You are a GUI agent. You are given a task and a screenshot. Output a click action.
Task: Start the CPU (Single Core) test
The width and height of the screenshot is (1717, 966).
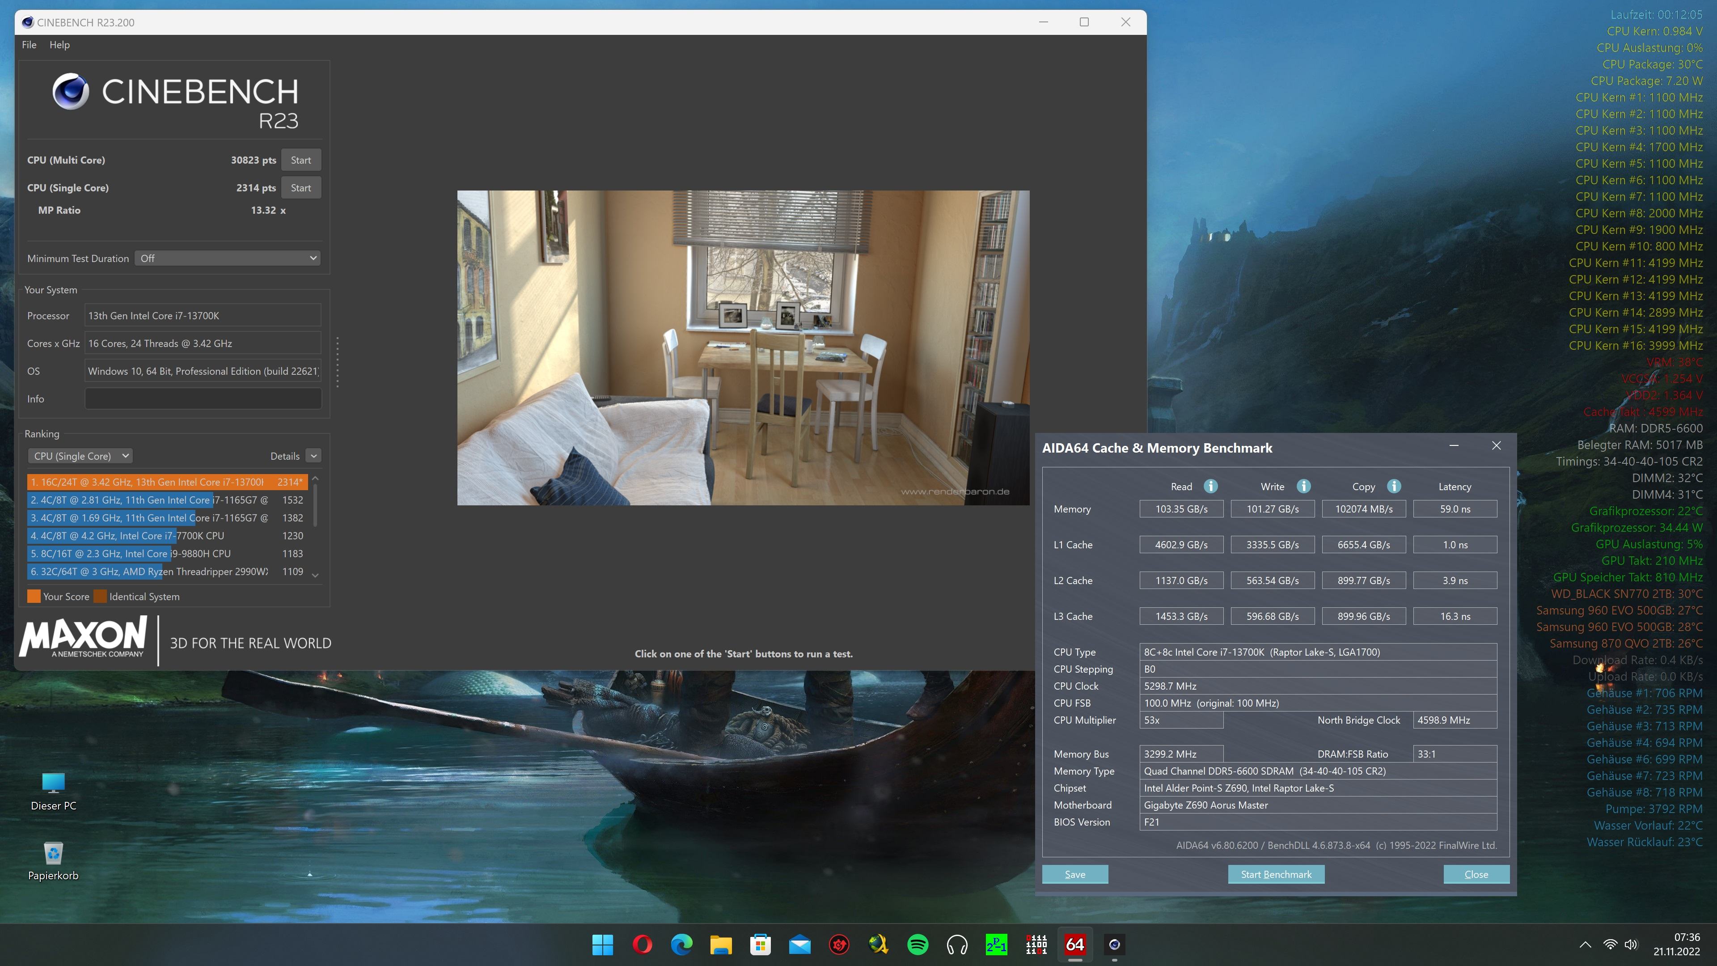[x=300, y=188]
